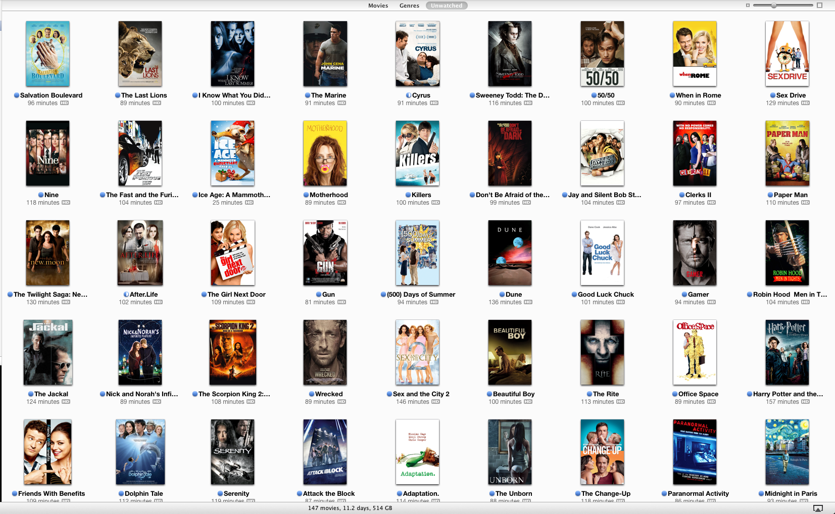Click the Midnight in Paris poster
The width and height of the screenshot is (835, 514).
[x=787, y=452]
